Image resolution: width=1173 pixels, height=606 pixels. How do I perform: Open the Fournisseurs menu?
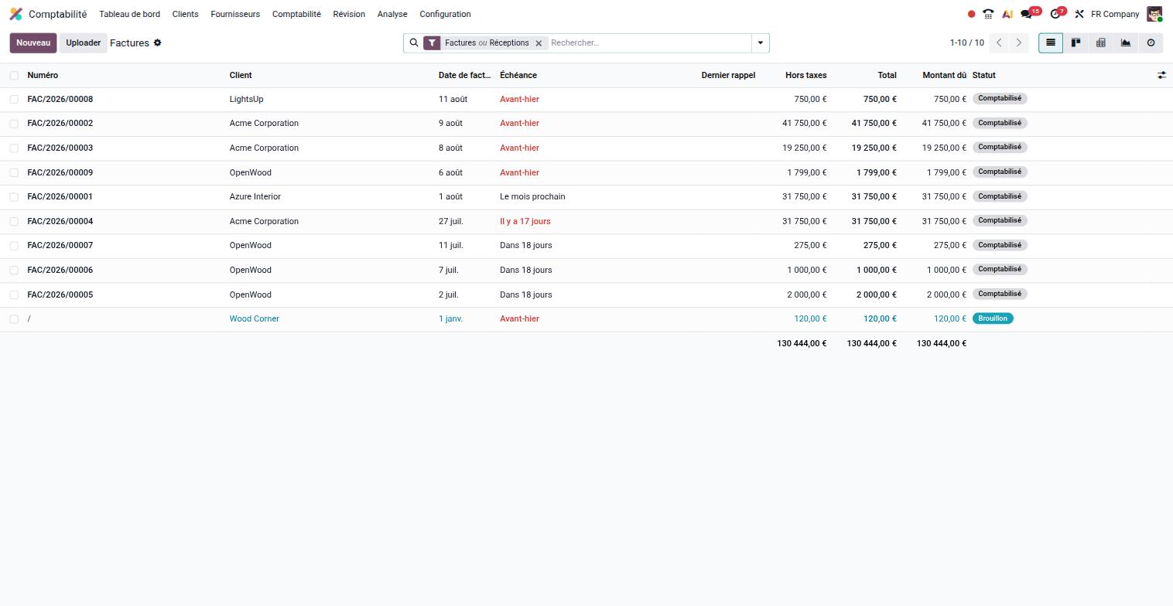[x=235, y=14]
